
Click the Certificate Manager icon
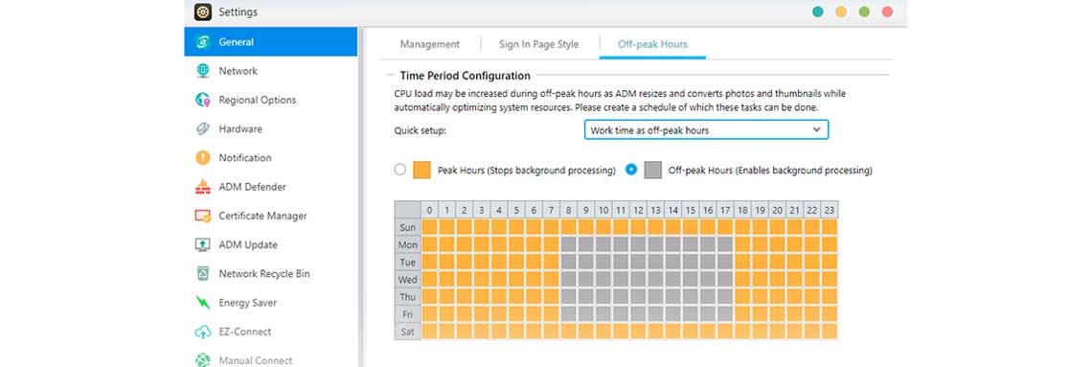coord(203,216)
